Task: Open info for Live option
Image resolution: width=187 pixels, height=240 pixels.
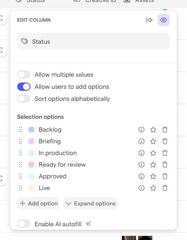Action: (142, 188)
